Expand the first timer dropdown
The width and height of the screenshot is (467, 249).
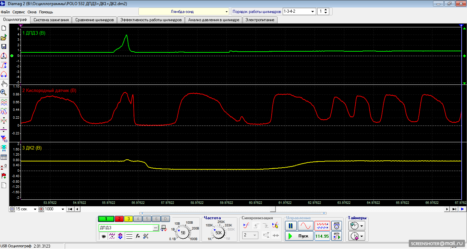362,226
